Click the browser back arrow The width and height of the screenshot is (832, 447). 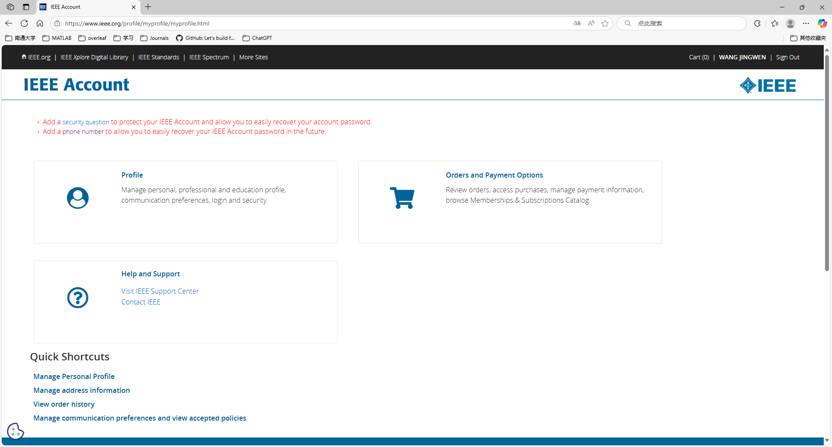[9, 23]
